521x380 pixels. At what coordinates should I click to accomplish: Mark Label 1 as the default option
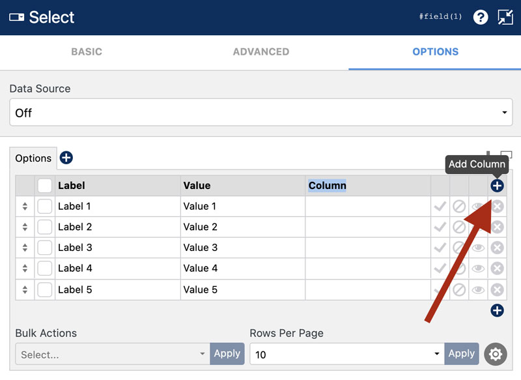point(440,206)
